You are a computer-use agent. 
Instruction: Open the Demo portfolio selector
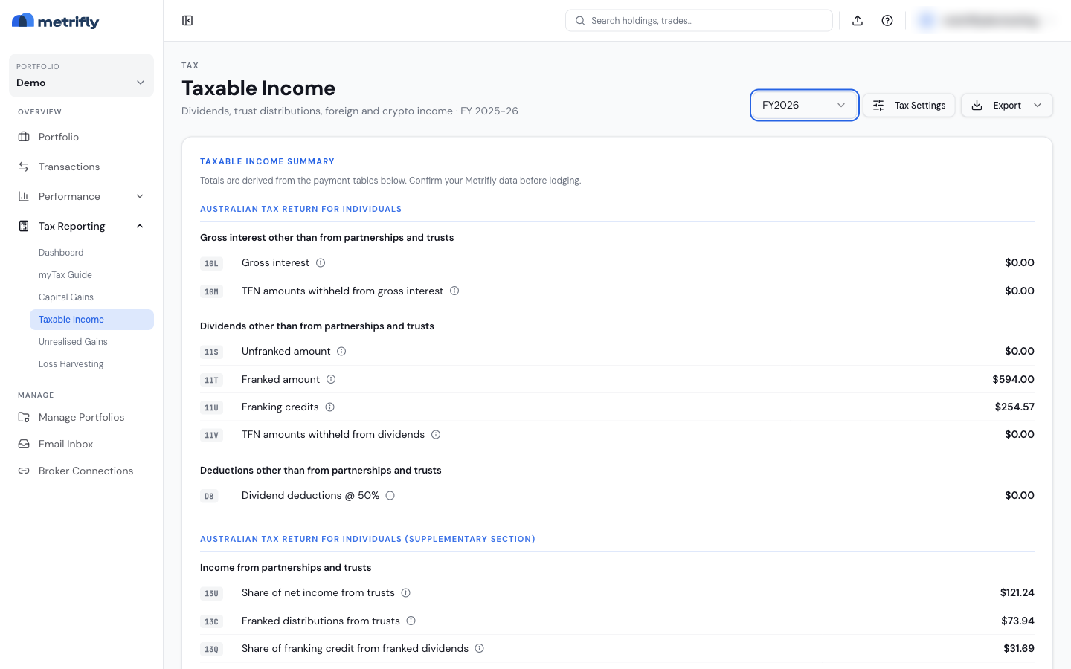[x=81, y=75]
